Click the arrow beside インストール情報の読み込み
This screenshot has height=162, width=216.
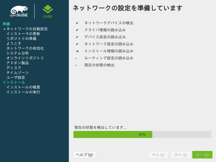(x=77, y=51)
